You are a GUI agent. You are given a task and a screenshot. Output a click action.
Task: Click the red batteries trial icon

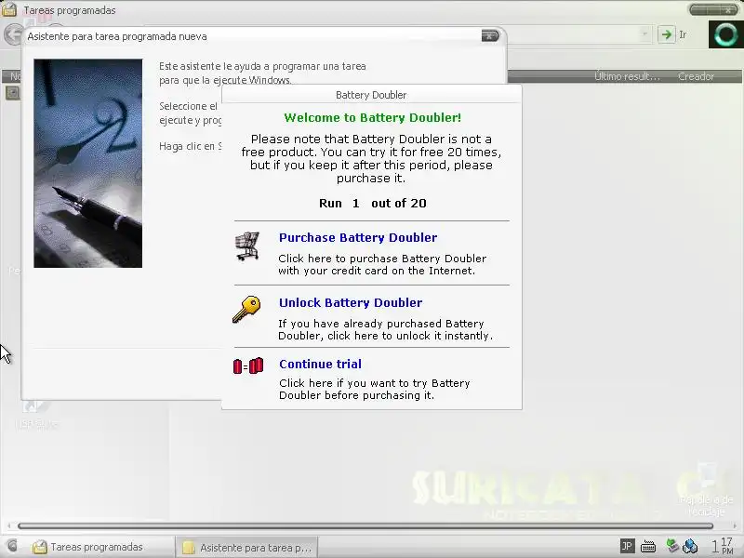click(x=248, y=365)
